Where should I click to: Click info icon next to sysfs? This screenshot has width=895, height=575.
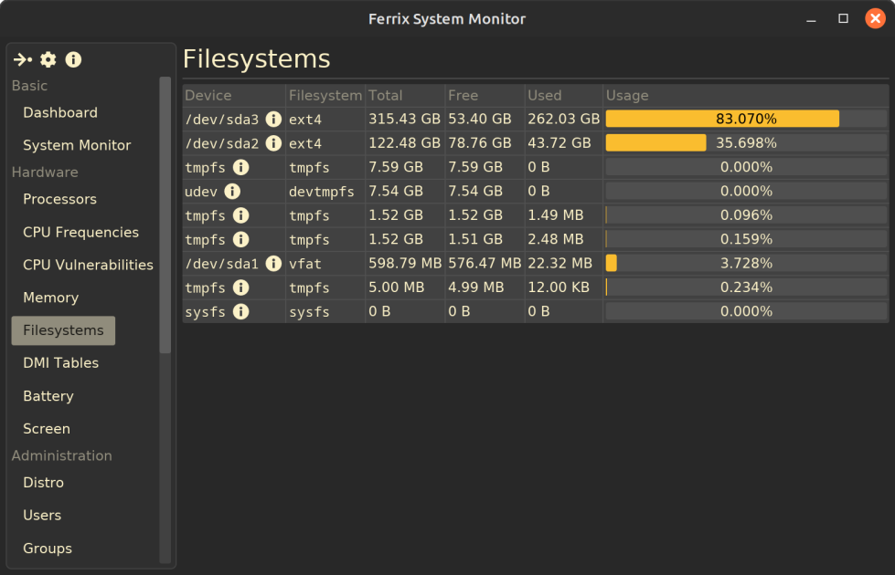coord(240,311)
